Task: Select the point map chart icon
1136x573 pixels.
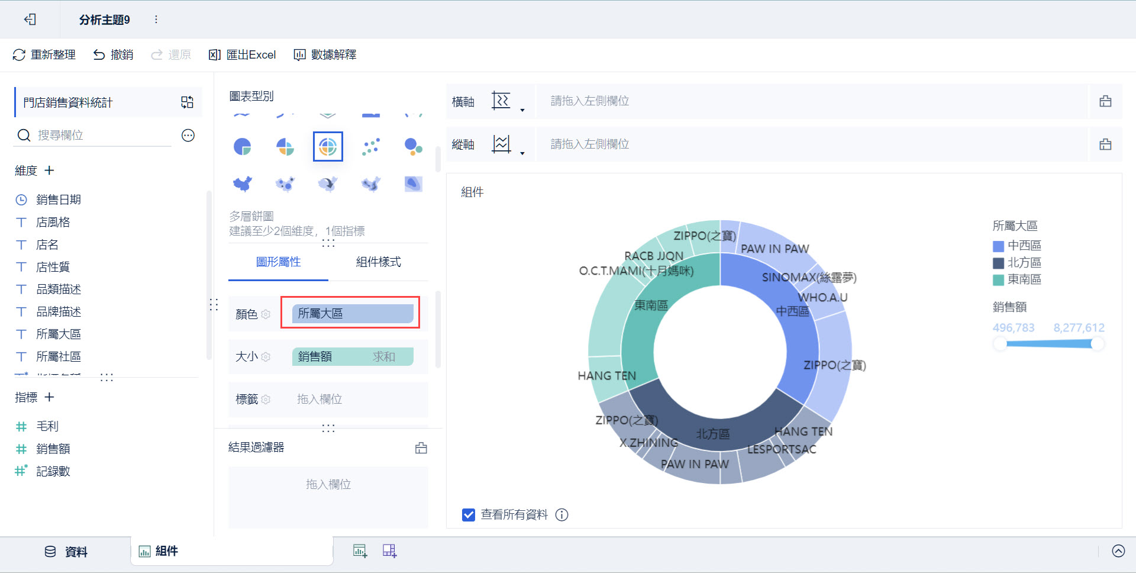Action: (x=285, y=184)
